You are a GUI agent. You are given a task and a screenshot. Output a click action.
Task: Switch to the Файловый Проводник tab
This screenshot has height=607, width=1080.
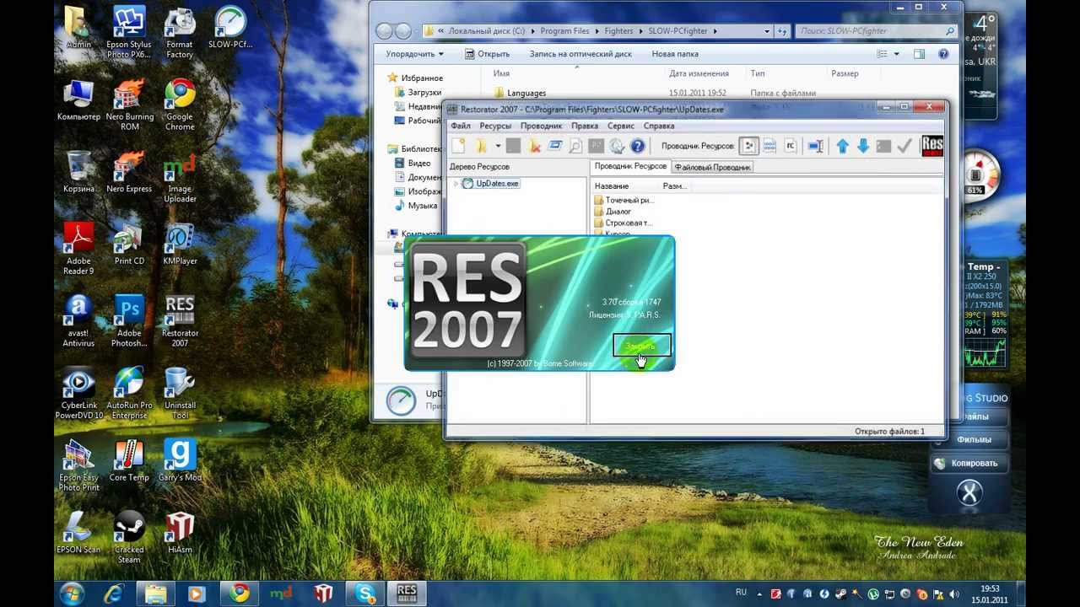click(712, 167)
